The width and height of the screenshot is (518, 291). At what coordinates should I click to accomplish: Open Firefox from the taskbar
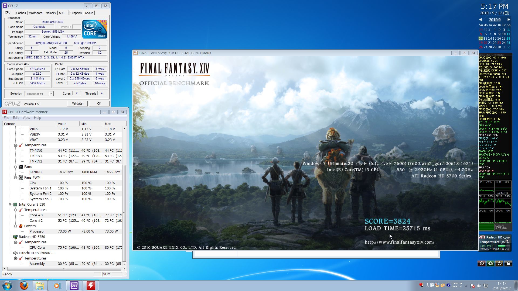tap(24, 285)
